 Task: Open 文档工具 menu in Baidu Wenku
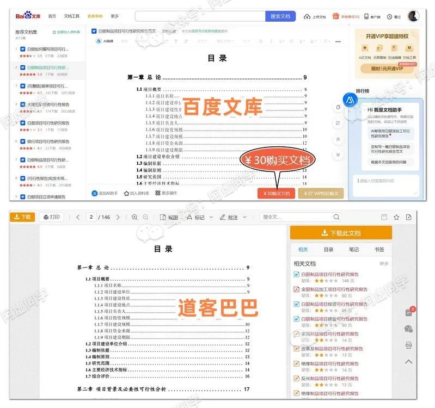tap(71, 16)
